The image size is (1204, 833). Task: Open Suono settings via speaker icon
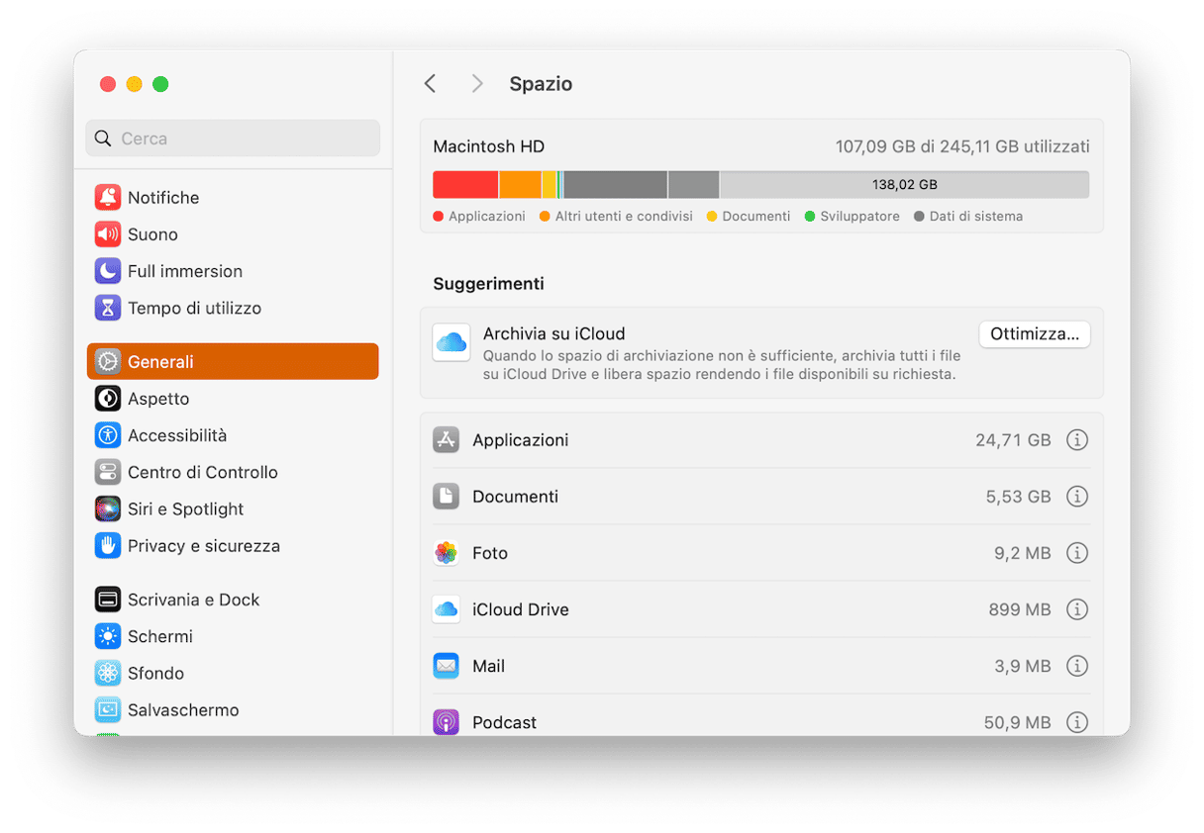(108, 234)
